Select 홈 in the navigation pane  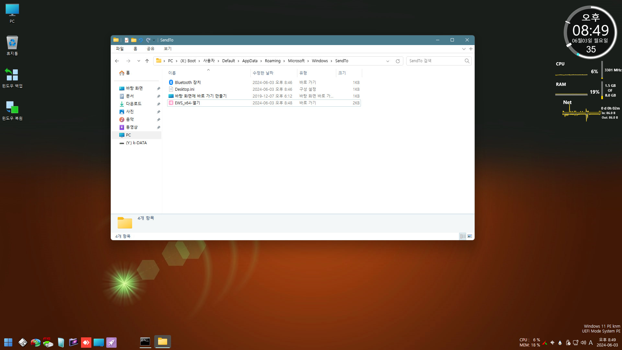[x=124, y=73]
